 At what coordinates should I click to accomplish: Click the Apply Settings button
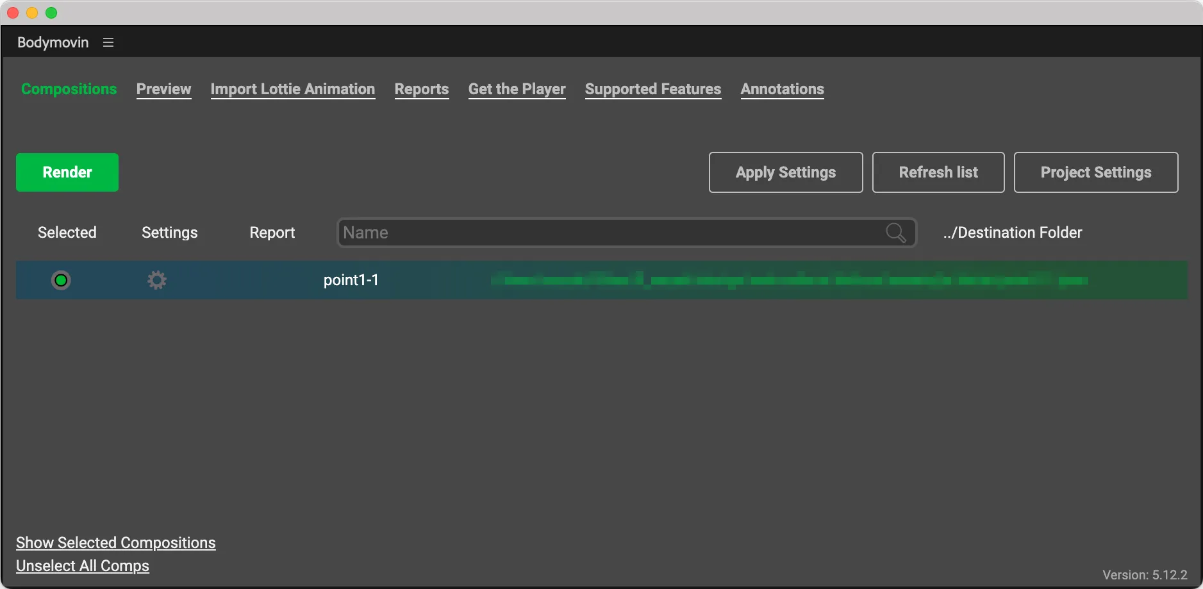786,172
